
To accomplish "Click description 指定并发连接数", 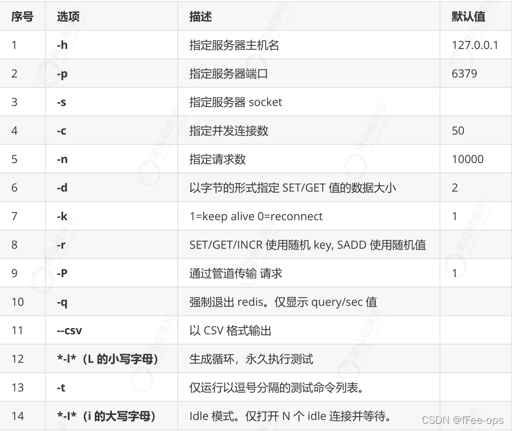I will (229, 131).
